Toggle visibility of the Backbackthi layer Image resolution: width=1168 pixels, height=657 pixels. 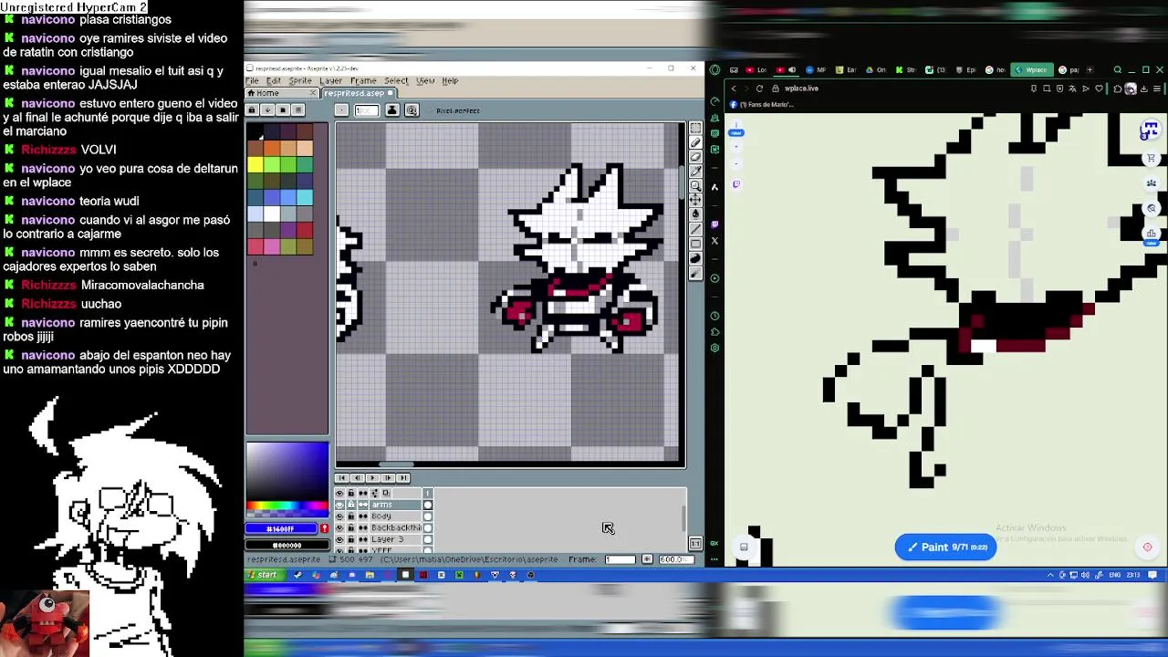click(340, 527)
